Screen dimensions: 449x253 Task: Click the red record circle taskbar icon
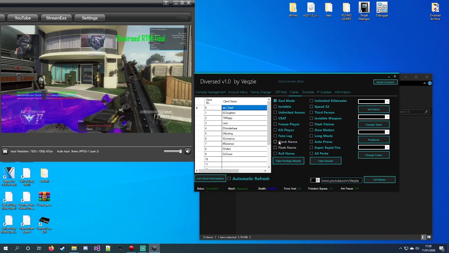[131, 248]
